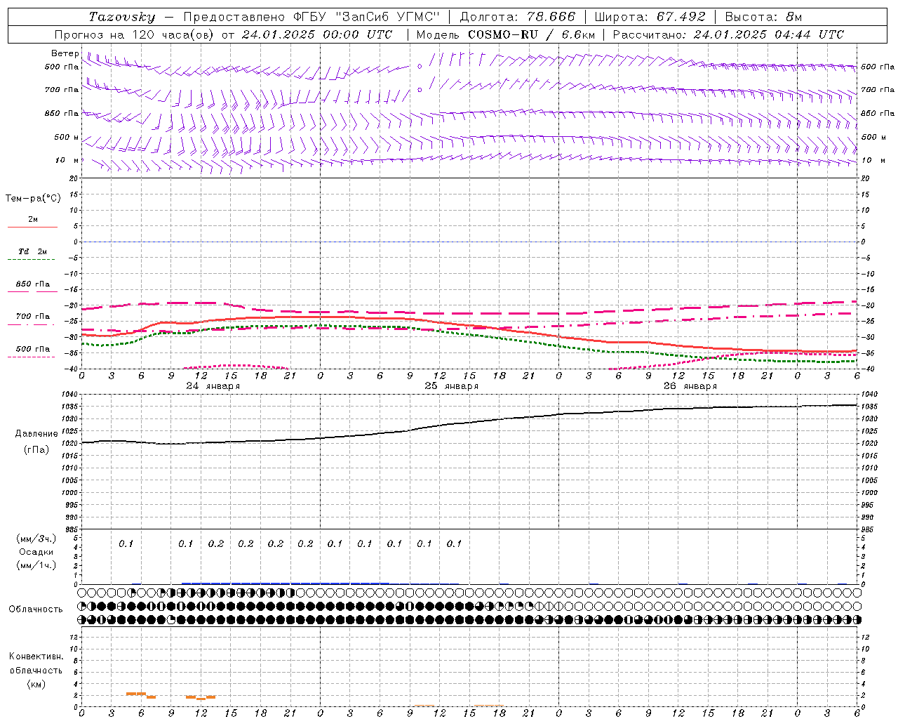Viewport: 898px width, 719px height.
Task: Click the (мм/1ч.) precipitation unit label
Action: [36, 565]
